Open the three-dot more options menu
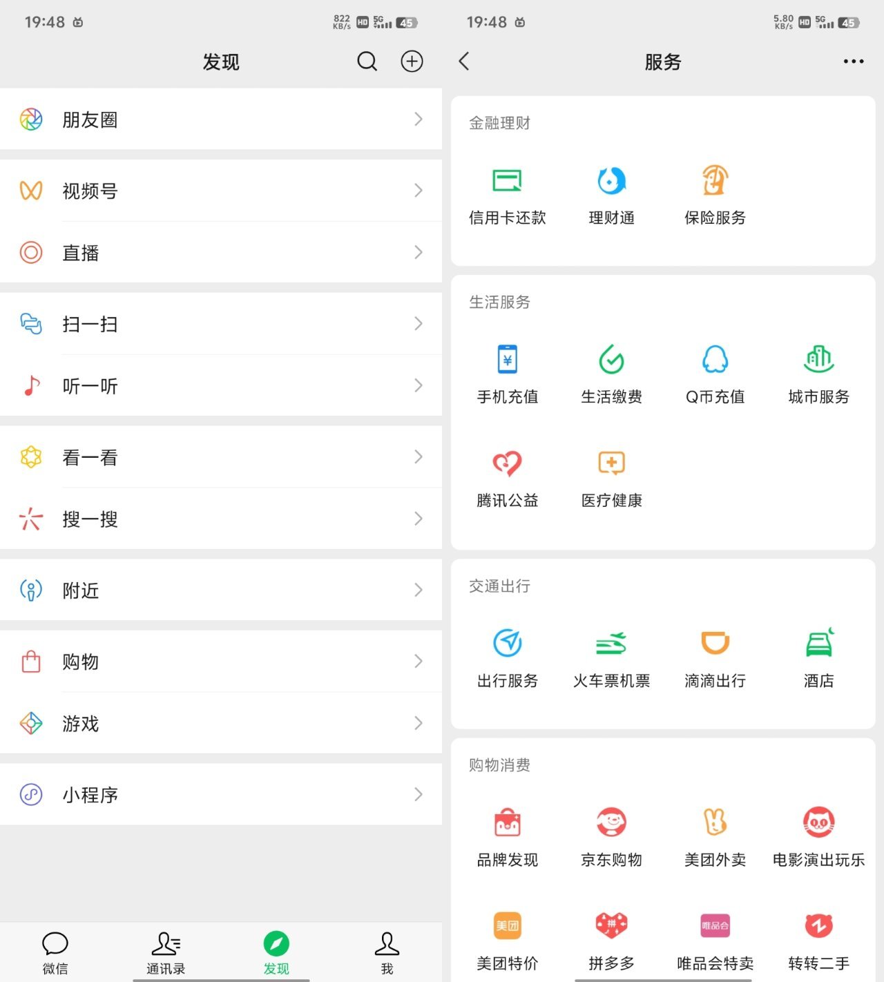This screenshot has width=884, height=982. (854, 61)
